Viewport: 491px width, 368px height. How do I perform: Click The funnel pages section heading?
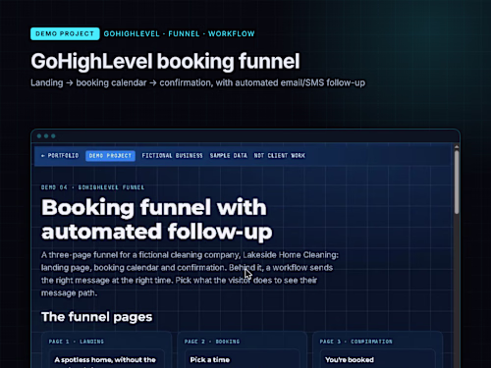[97, 317]
